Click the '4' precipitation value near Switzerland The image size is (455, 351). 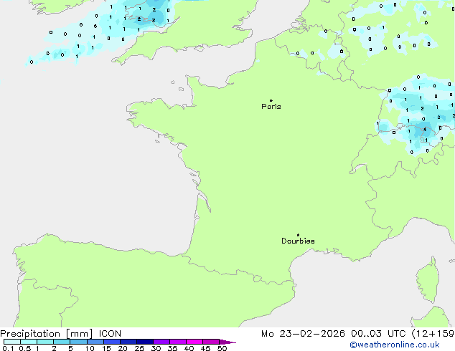tap(425, 129)
